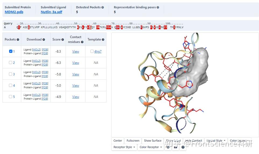Click the camera snapshot icon
The image size is (259, 154).
tap(176, 147)
